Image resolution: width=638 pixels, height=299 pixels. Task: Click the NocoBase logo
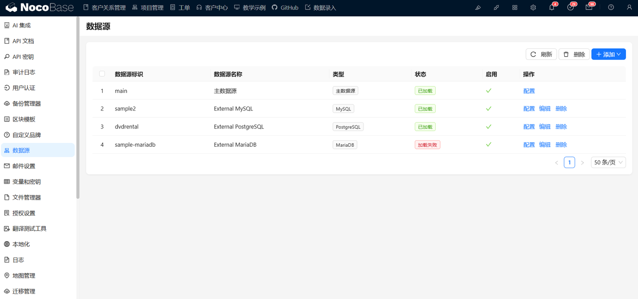(40, 7)
